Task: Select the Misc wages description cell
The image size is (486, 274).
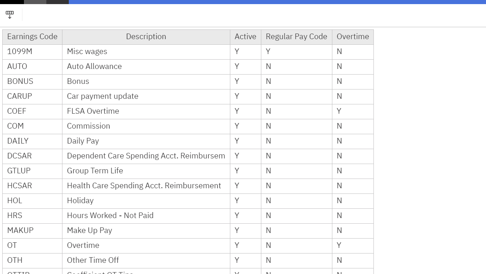Action: coord(146,52)
